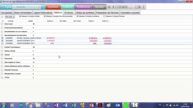Screen dimensions: 193x108
Task: Open OneNote from the taskbar
Action: point(56,105)
